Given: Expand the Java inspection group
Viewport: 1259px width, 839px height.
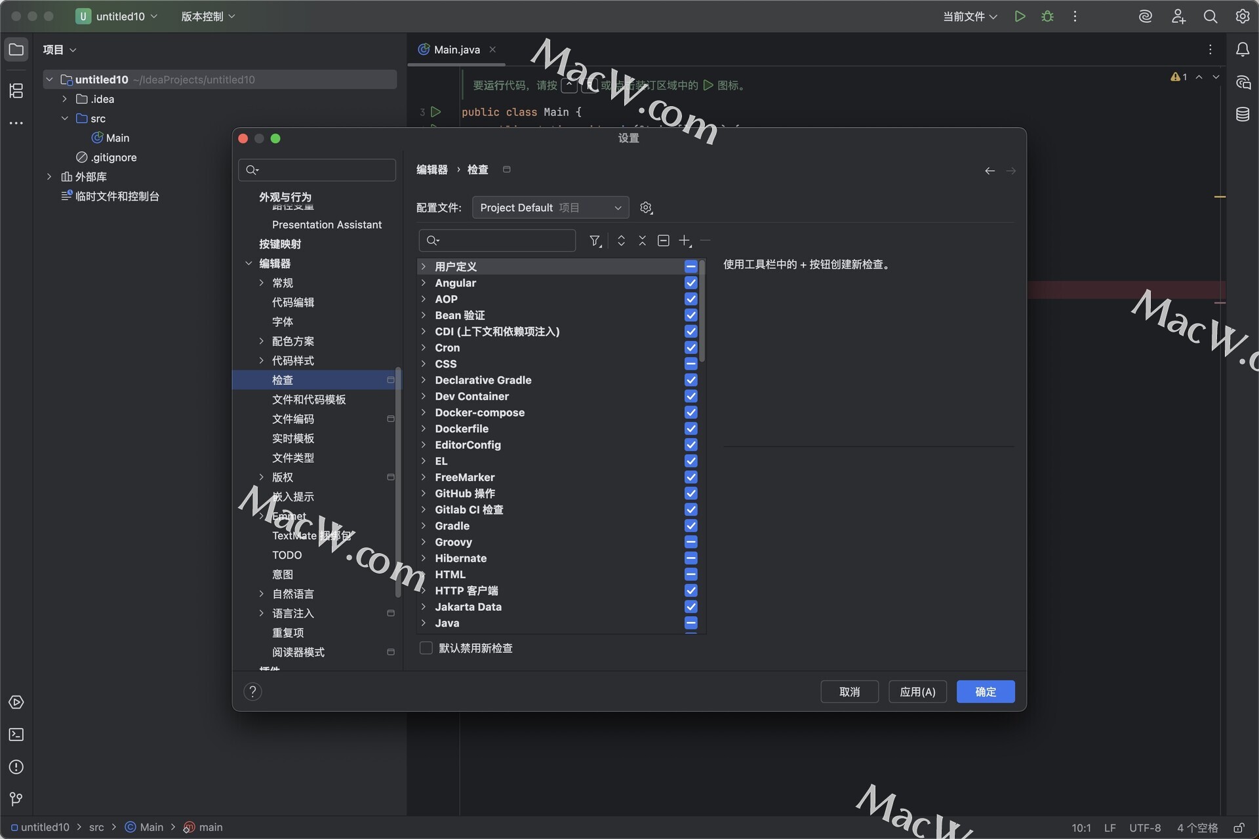Looking at the screenshot, I should coord(424,623).
